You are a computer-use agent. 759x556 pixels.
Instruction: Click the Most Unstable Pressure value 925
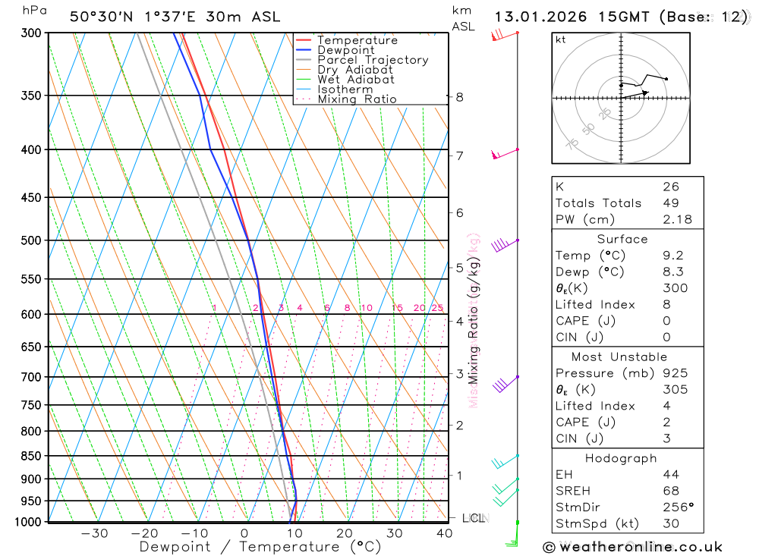[x=676, y=373]
